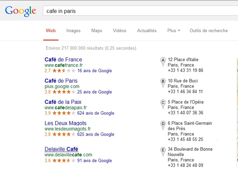The width and height of the screenshot is (238, 169).
Task: Expand the Plus dropdown menu
Action: click(174, 31)
